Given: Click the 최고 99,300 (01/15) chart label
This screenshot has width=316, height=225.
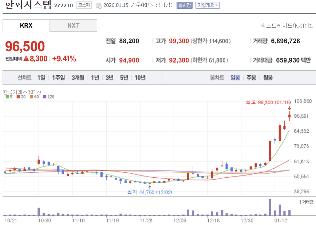Looking at the screenshot, I should pos(268,103).
